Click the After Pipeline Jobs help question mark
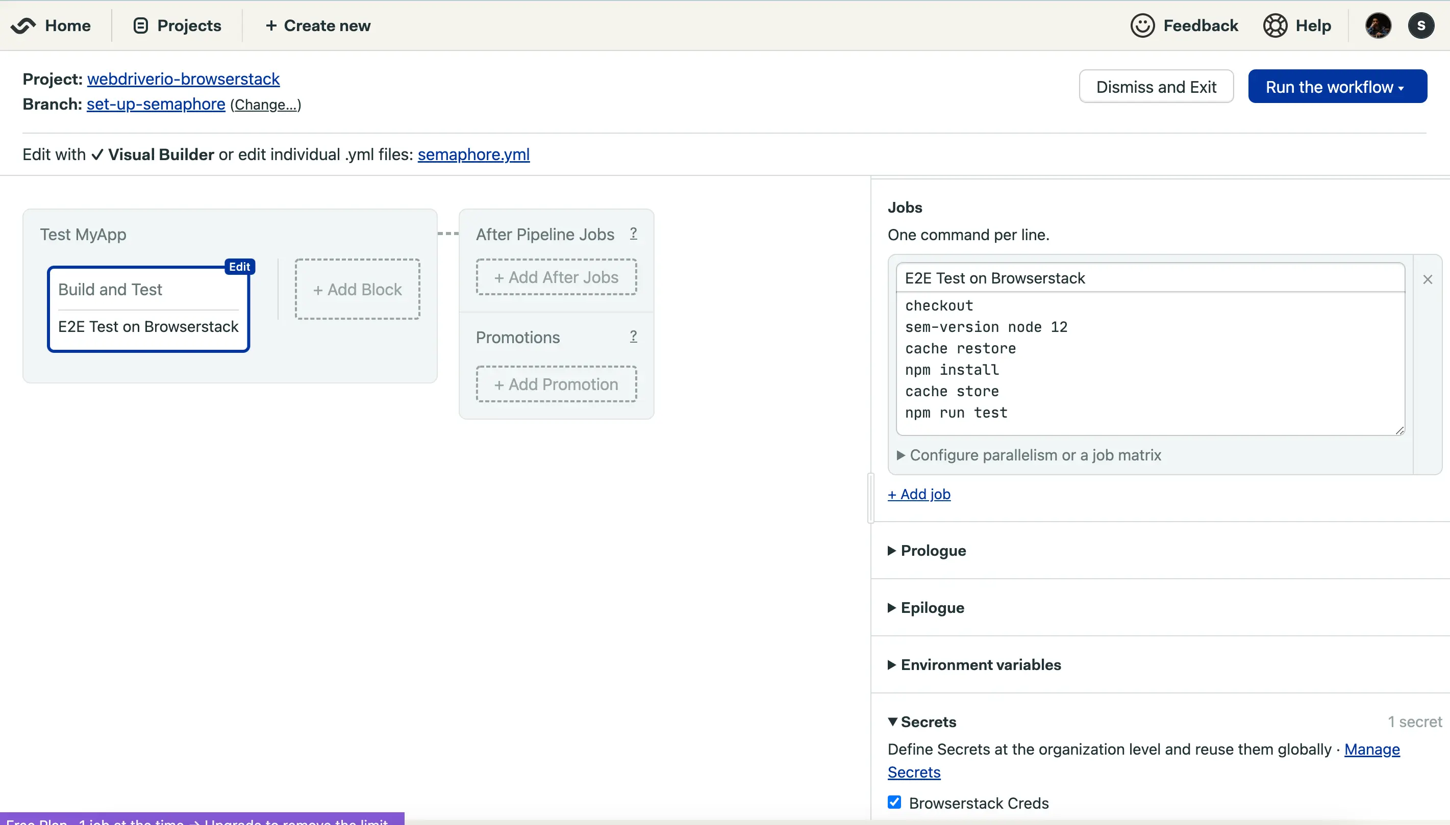Screen dimensions: 1450x825 633,234
